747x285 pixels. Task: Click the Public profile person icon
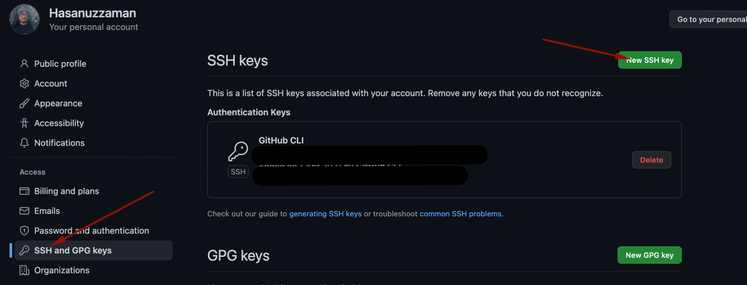(24, 64)
